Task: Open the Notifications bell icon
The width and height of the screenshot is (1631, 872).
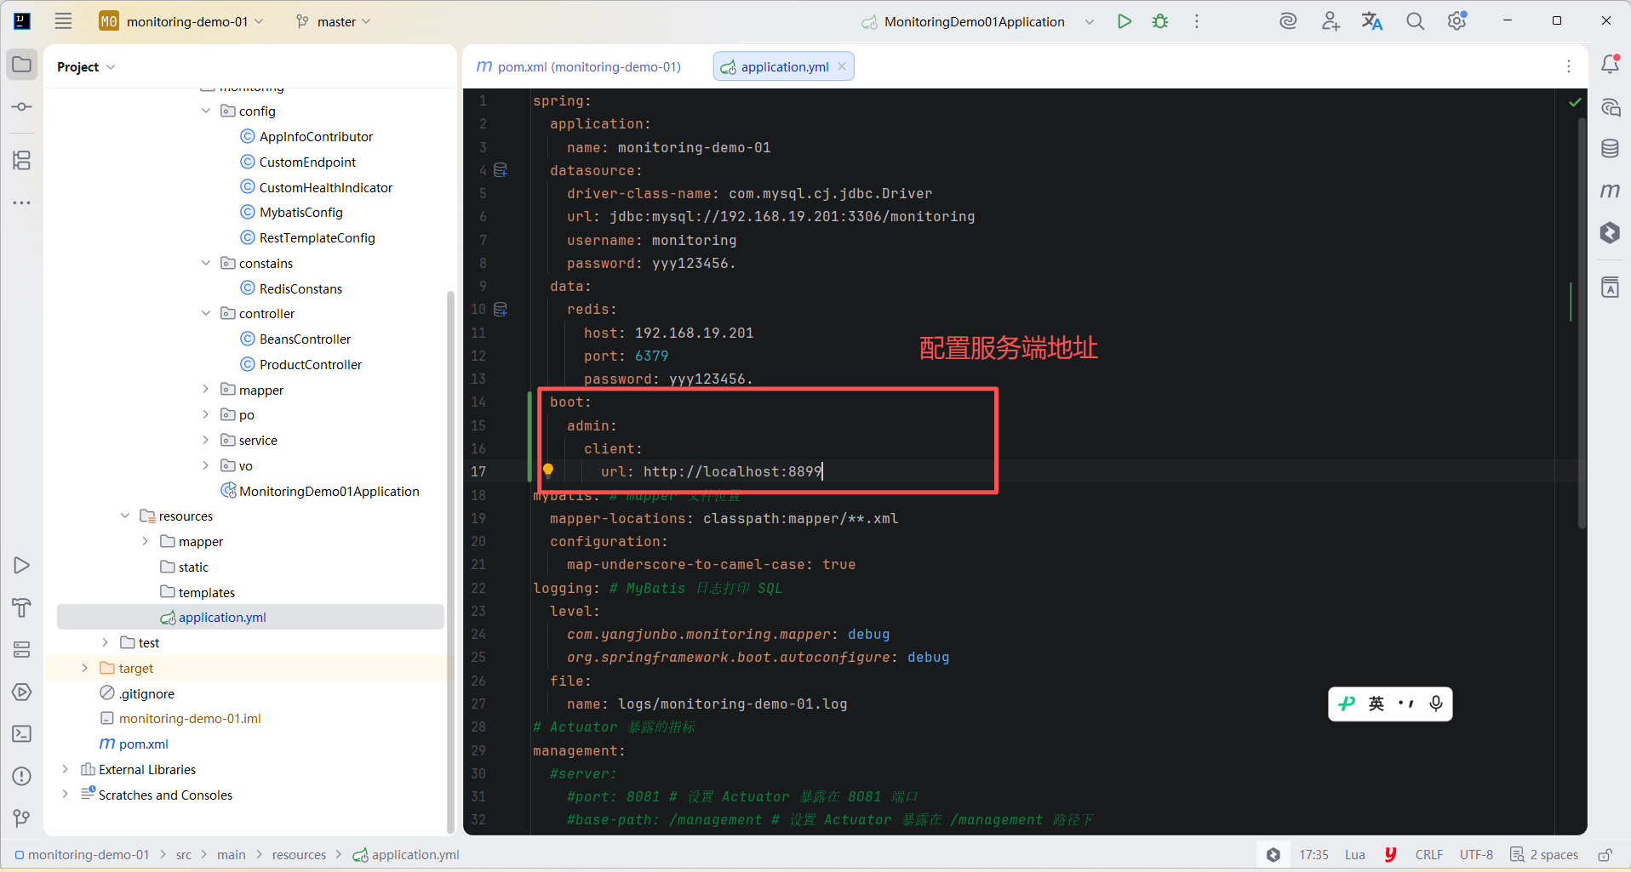Action: [1610, 65]
